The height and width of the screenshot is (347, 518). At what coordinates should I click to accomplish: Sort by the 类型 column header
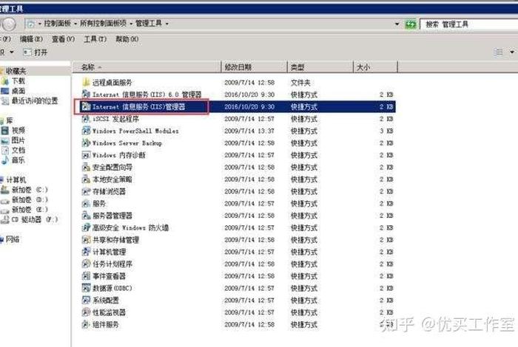click(x=320, y=67)
